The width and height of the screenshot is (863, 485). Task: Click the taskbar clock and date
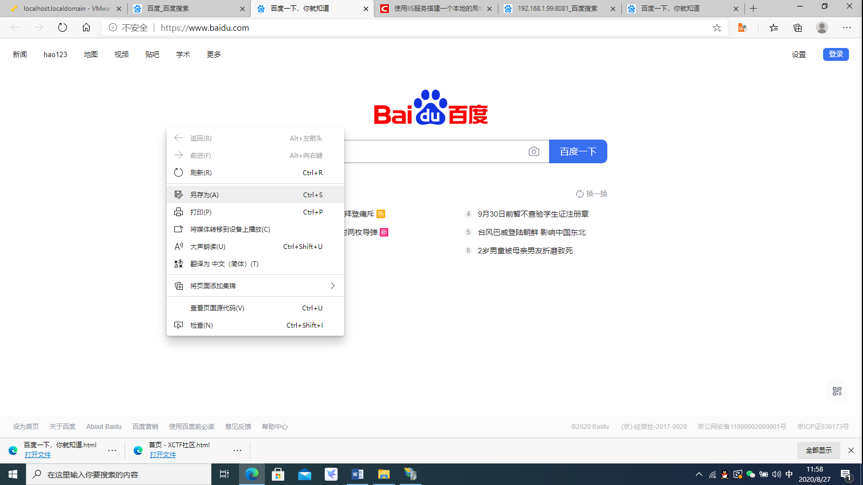[x=814, y=474]
